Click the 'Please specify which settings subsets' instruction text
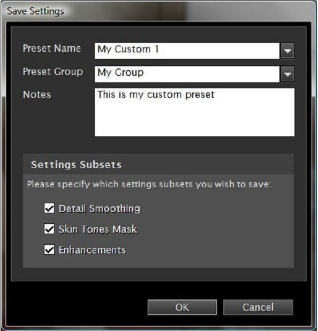This screenshot has height=331, width=318. tap(149, 184)
